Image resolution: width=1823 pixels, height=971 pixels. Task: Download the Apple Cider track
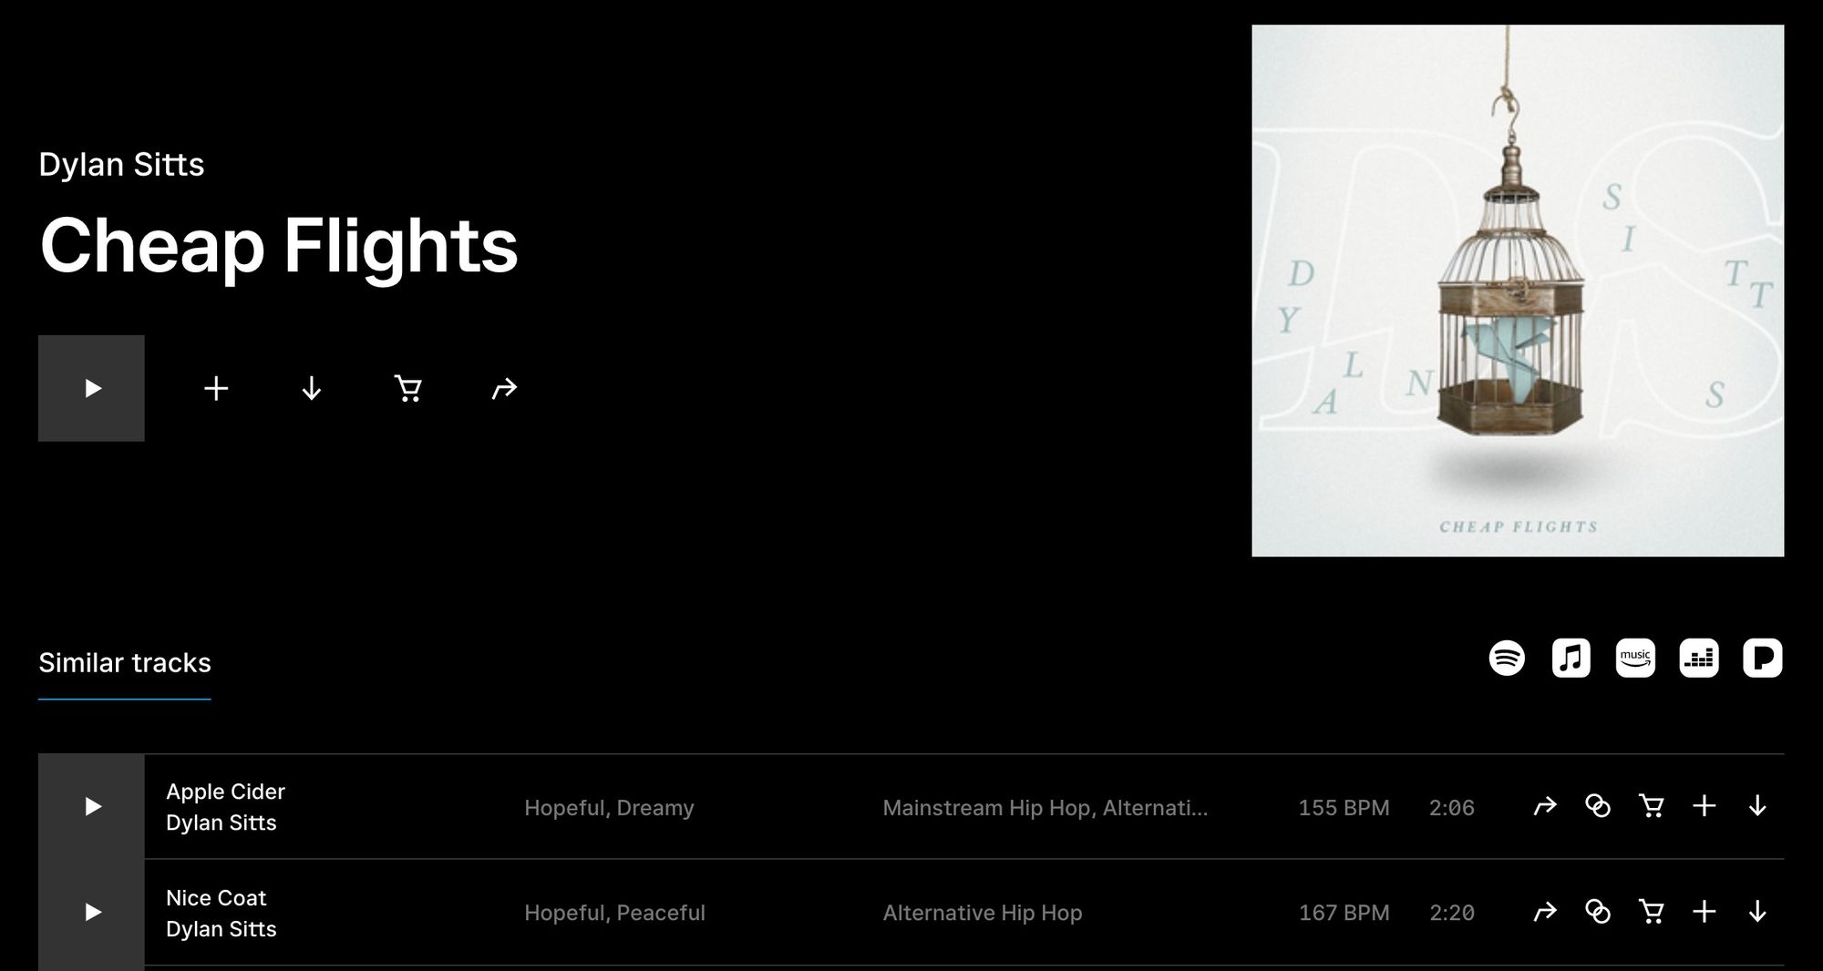click(1757, 806)
